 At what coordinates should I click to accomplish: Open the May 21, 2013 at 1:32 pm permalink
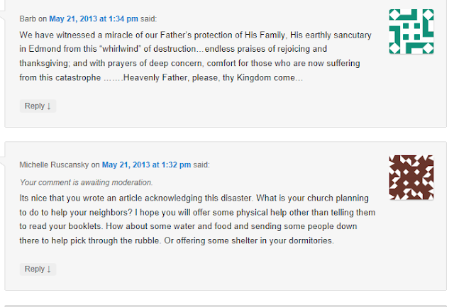147,165
